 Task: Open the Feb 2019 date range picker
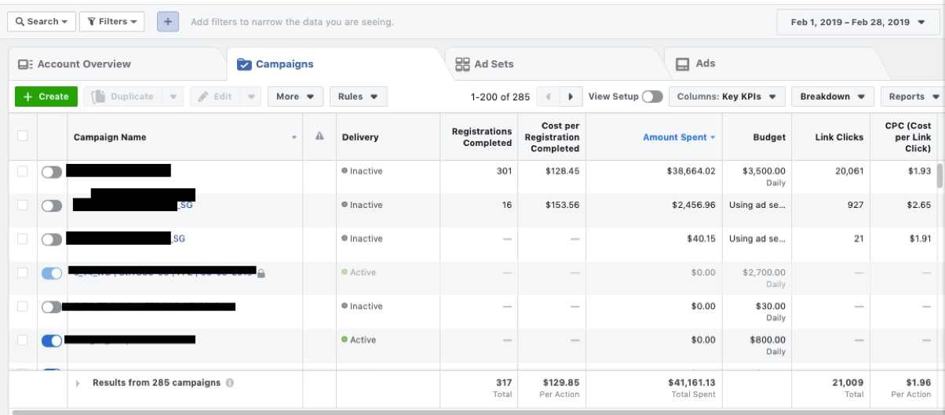(858, 22)
